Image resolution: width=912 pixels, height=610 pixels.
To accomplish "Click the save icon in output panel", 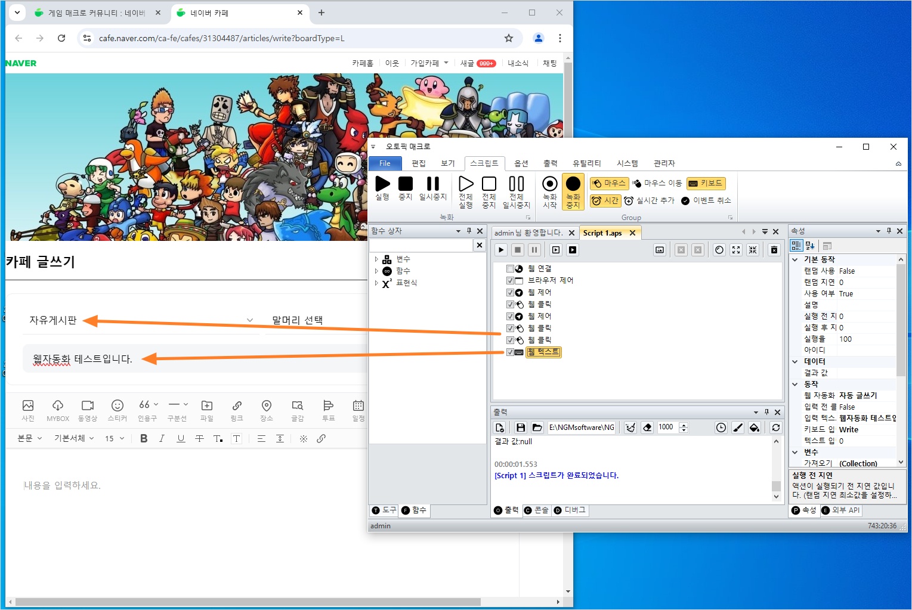I will click(521, 428).
